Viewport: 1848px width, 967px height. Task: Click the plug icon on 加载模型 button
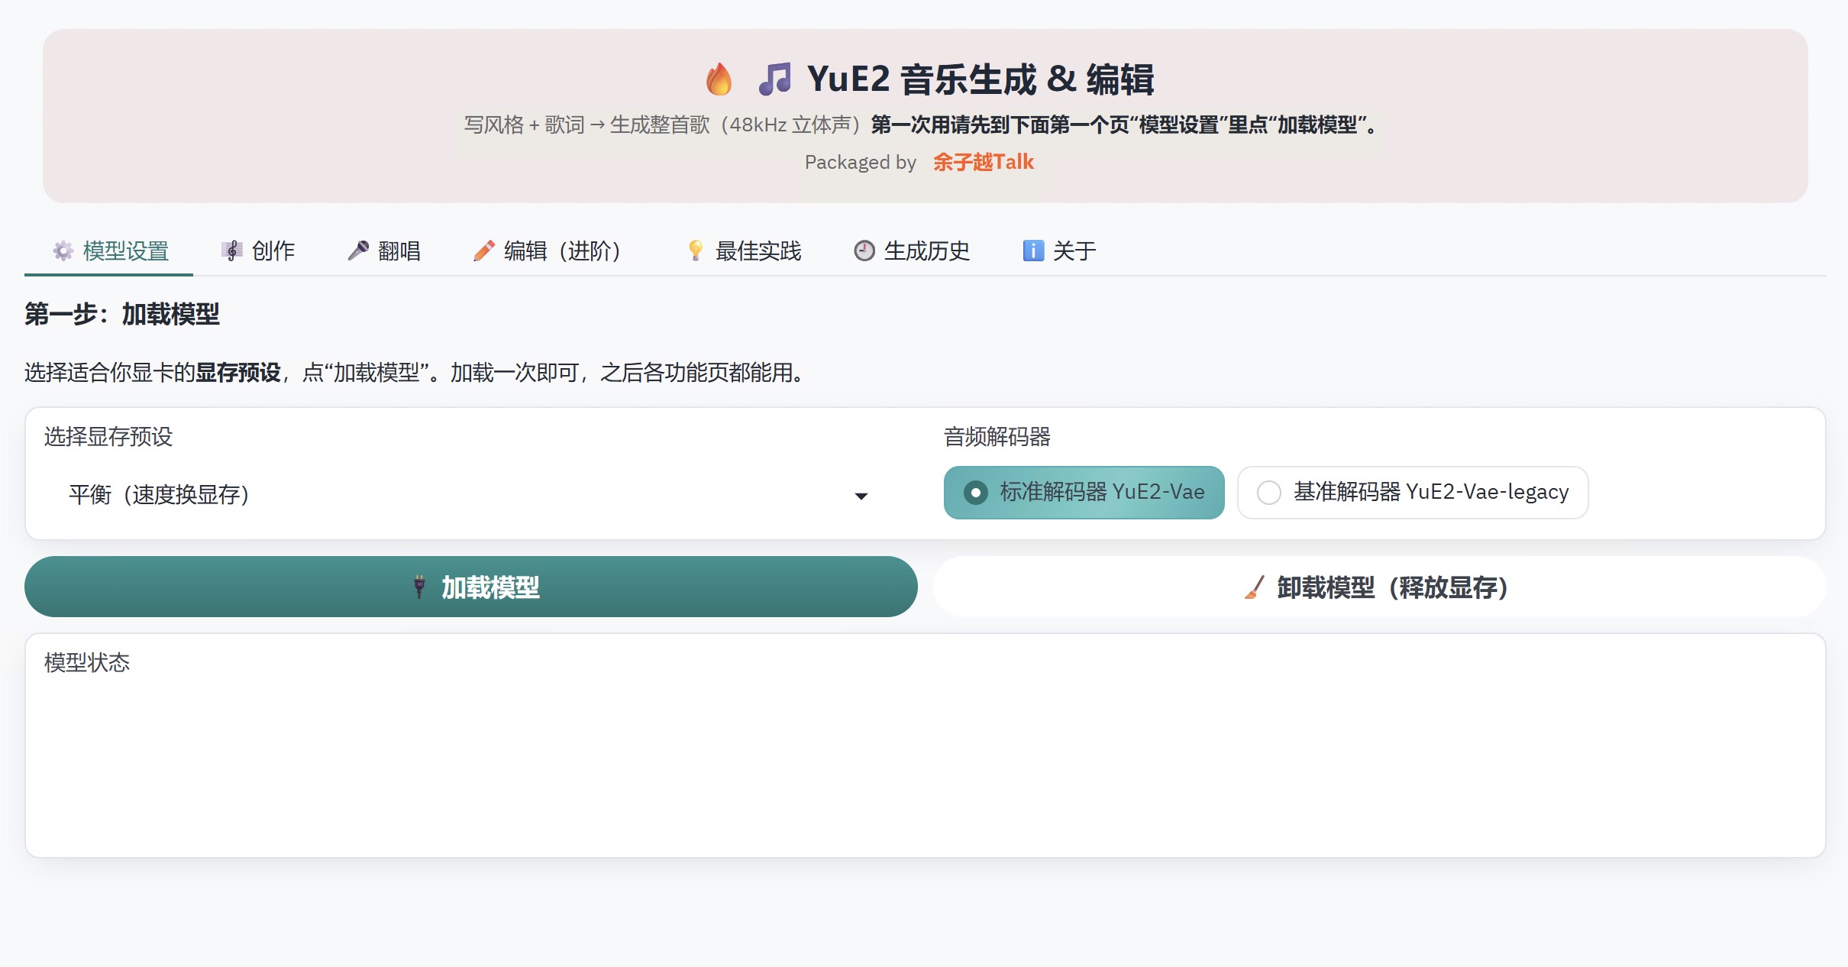[419, 587]
